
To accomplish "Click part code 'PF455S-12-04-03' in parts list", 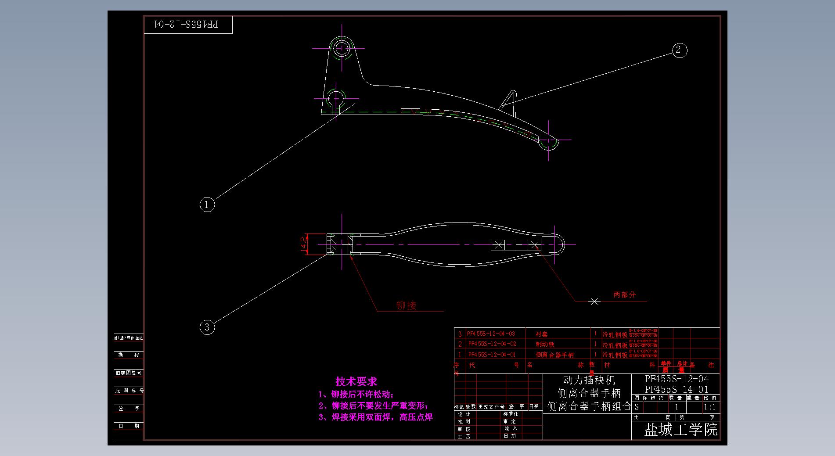I will (491, 334).
